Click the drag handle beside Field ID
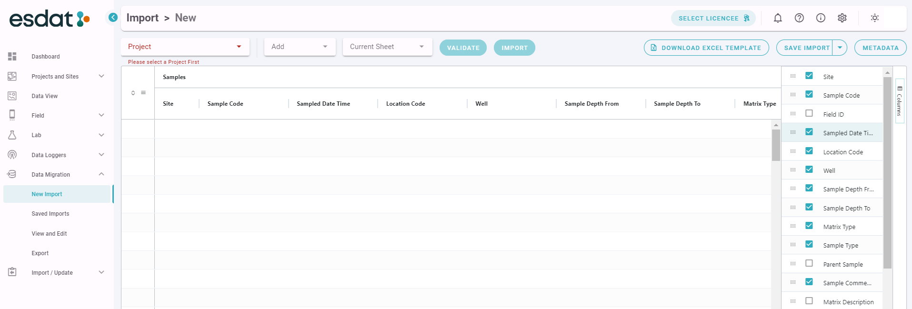 pos(793,114)
